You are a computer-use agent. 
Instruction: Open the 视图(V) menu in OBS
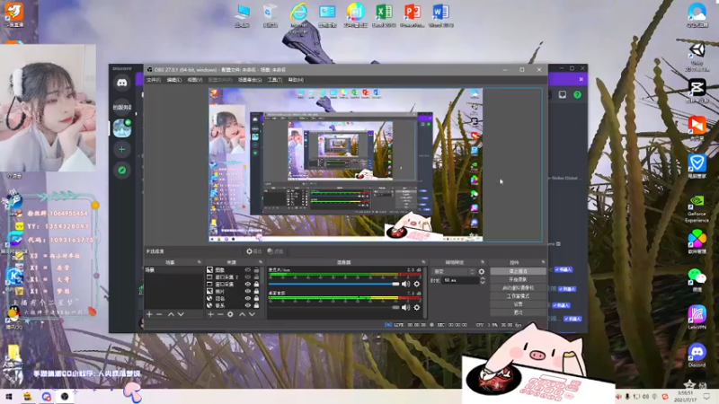point(194,80)
